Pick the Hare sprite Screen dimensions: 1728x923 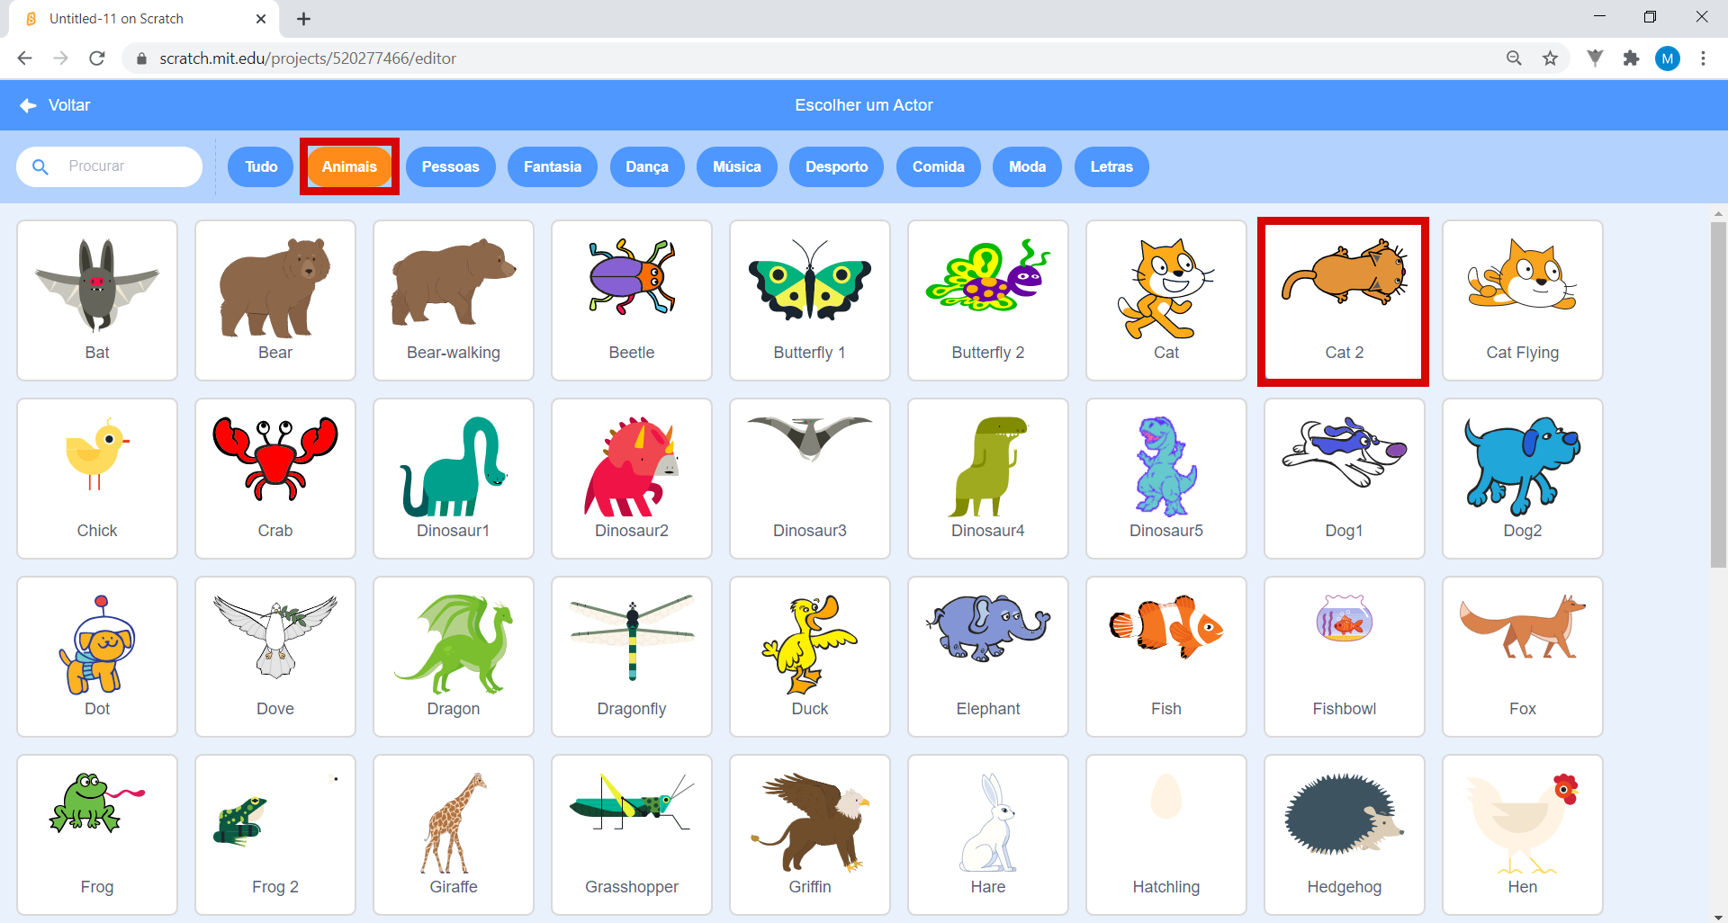988,835
